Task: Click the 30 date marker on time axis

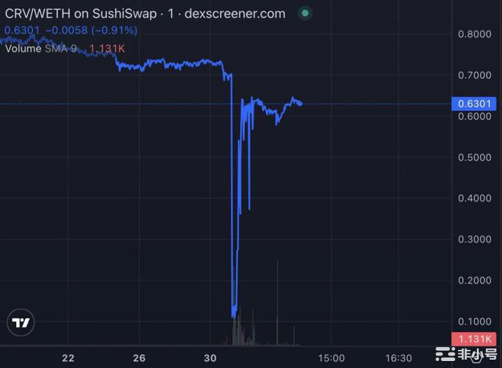Action: click(x=210, y=358)
